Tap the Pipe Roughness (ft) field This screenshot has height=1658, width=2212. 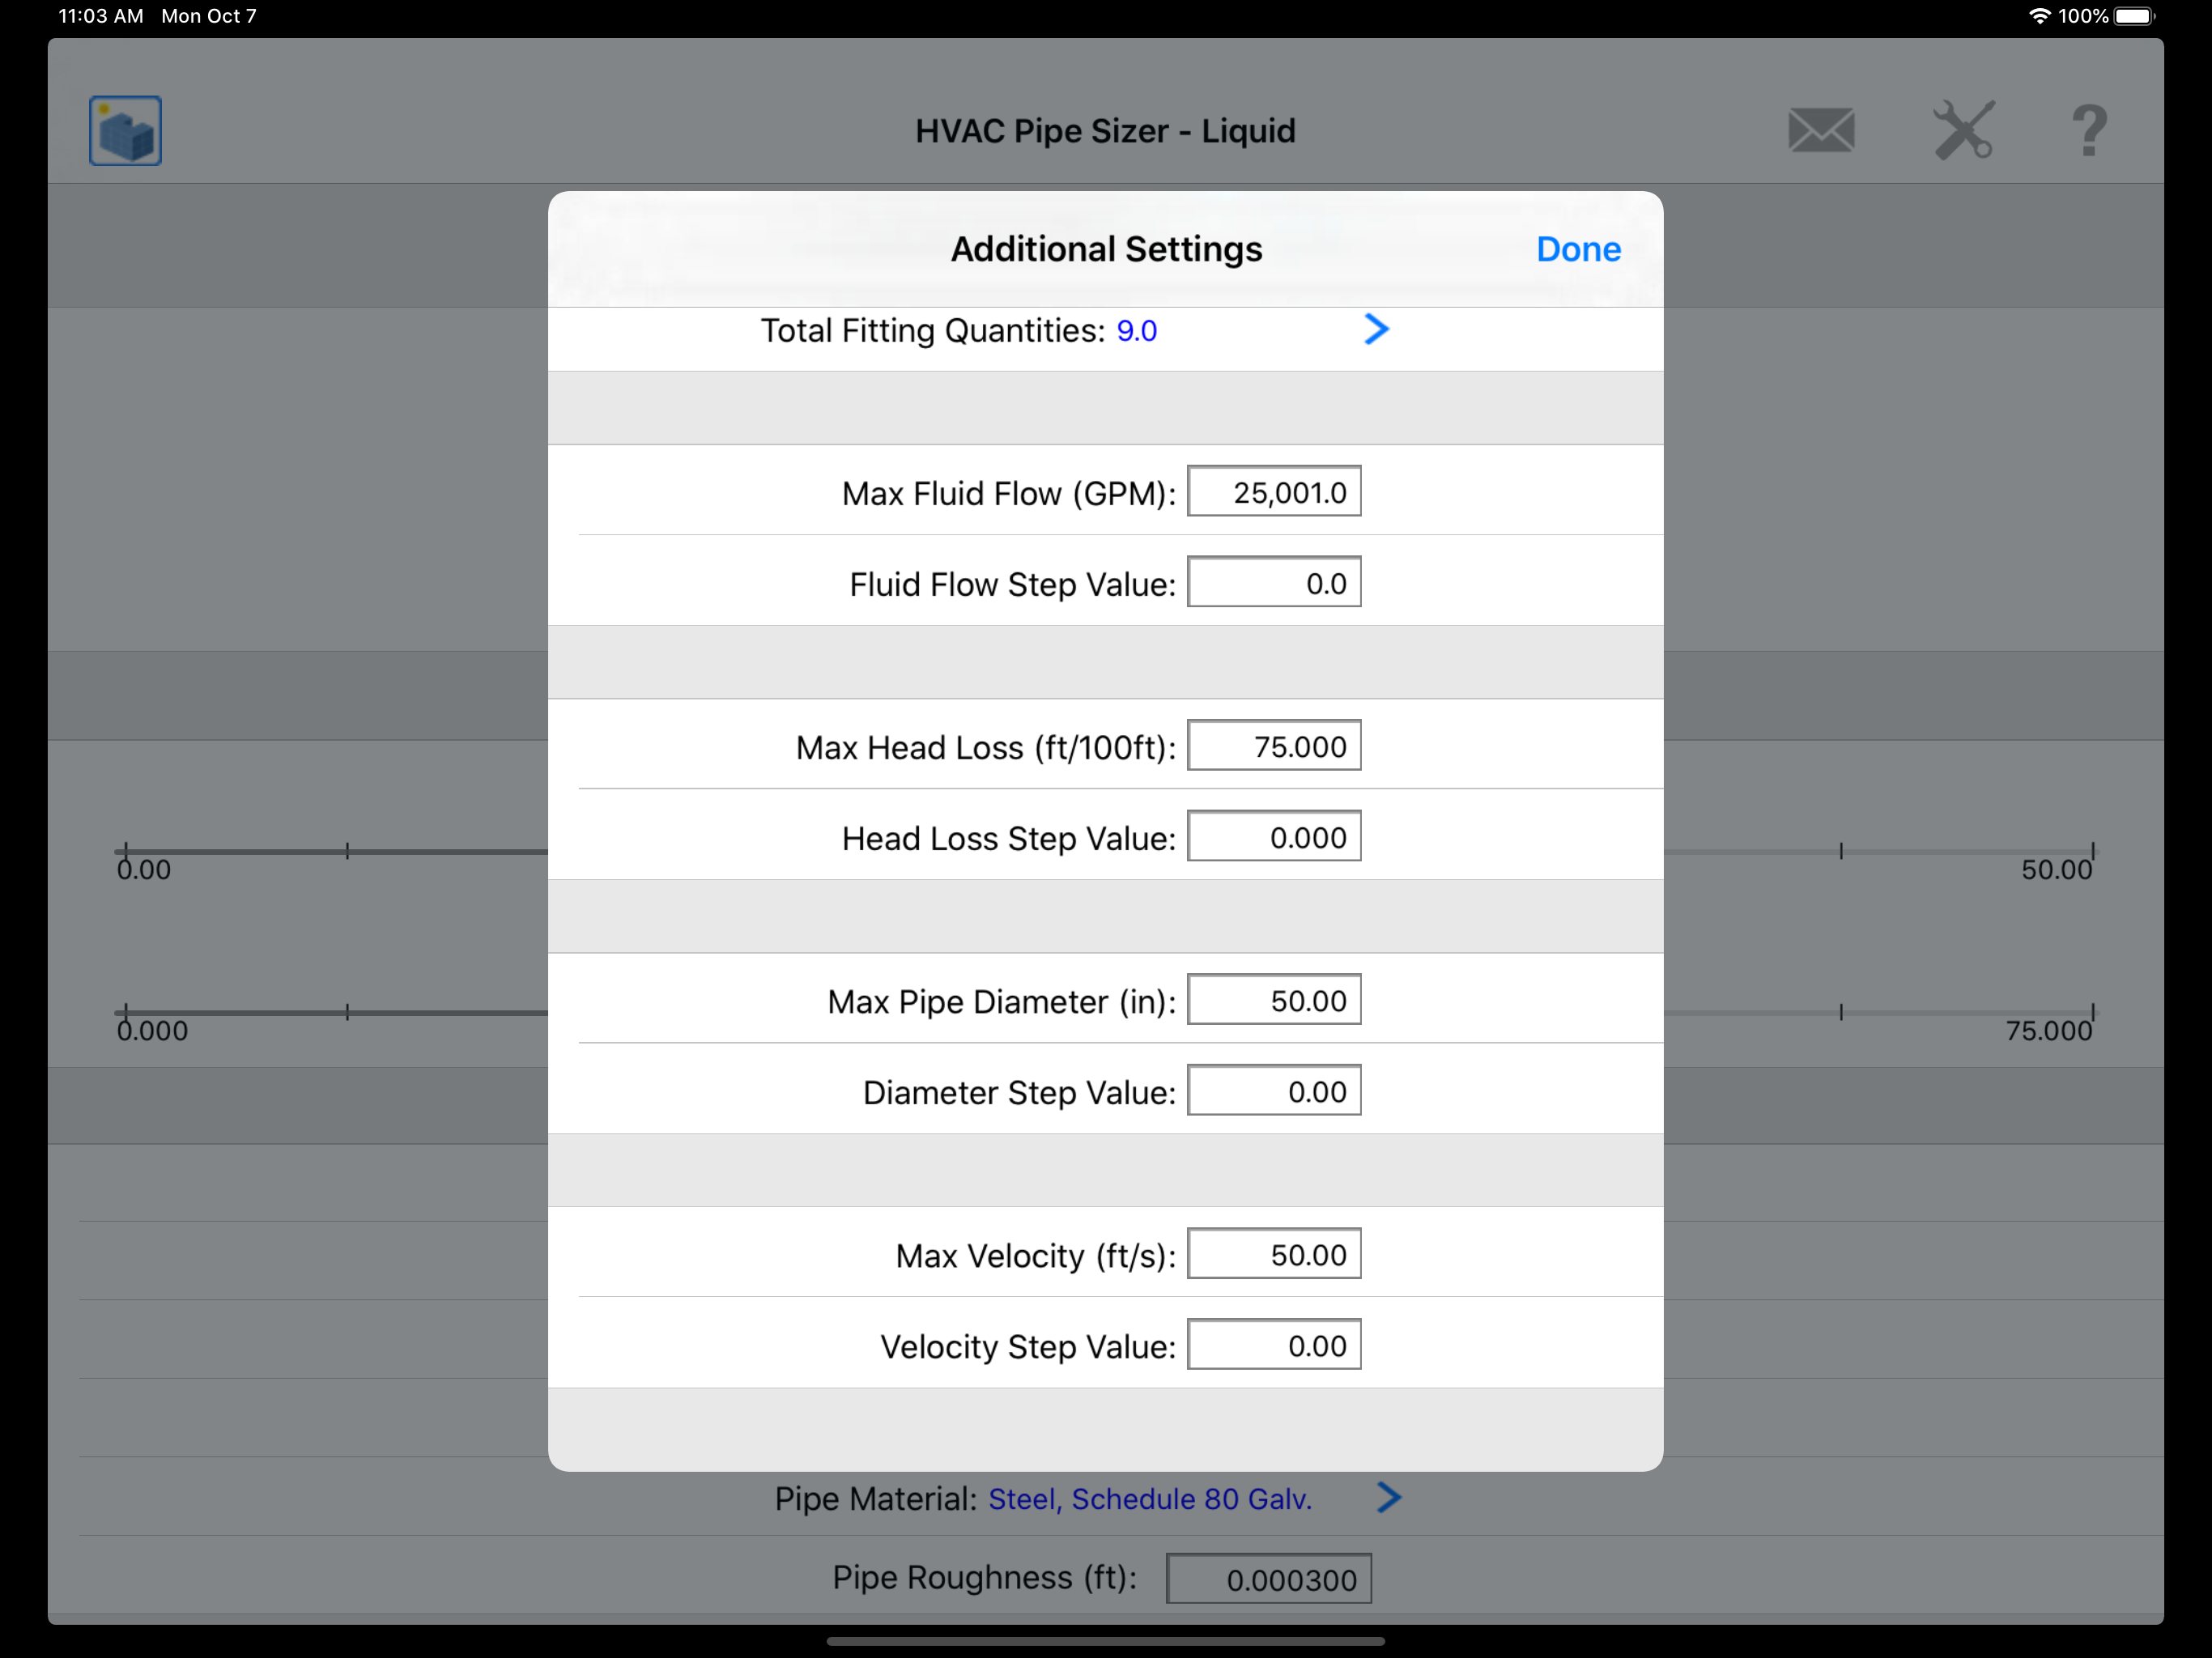(x=1268, y=1579)
